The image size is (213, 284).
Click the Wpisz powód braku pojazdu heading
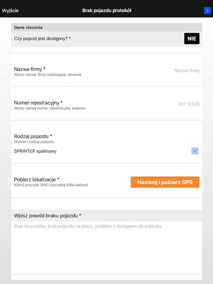coord(48,215)
